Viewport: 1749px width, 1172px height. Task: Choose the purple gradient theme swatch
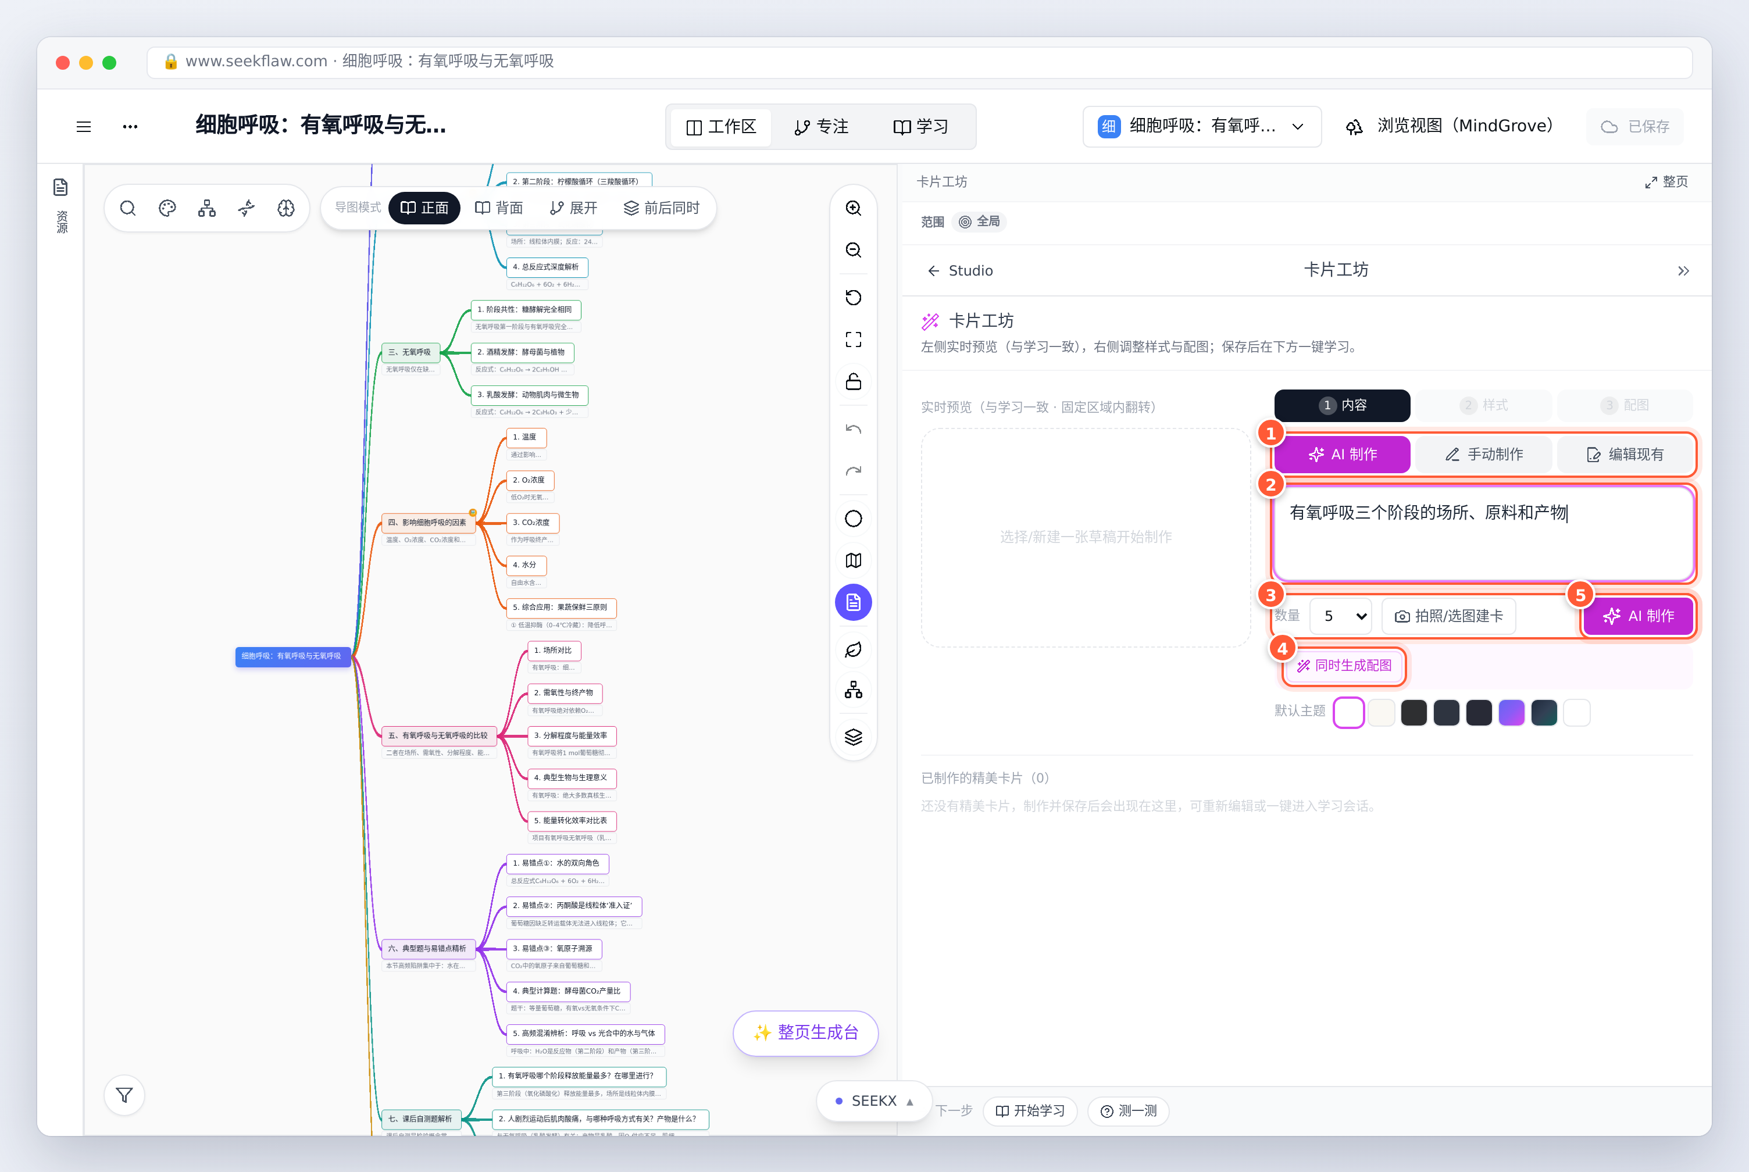point(1511,712)
